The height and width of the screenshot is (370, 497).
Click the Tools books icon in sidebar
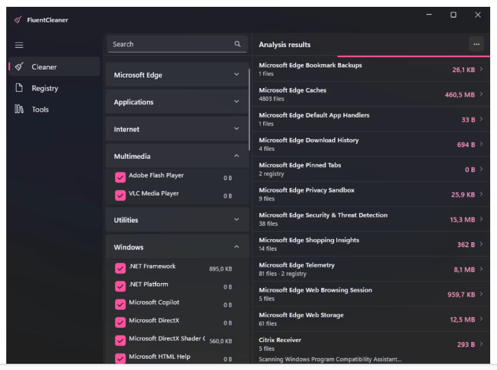tap(19, 109)
